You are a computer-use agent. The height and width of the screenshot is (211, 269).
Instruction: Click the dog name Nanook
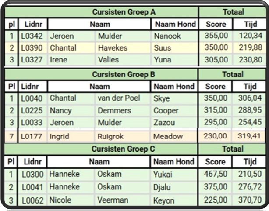[167, 36]
